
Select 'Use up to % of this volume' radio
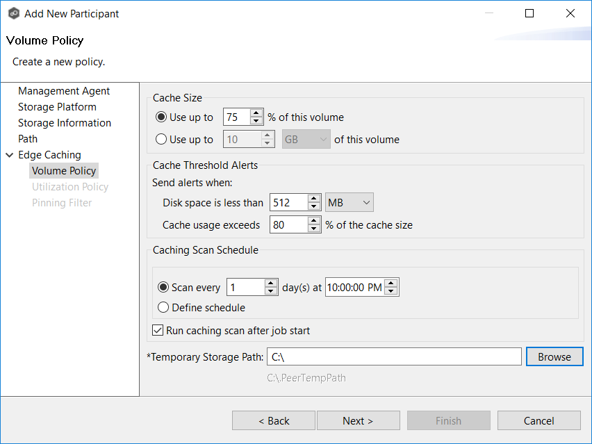coord(162,117)
